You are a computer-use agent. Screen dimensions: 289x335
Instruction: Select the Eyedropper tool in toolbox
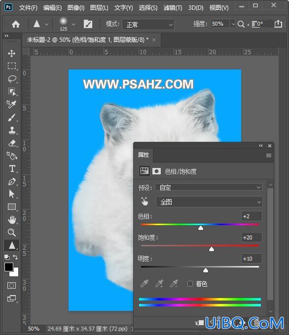(x=11, y=104)
